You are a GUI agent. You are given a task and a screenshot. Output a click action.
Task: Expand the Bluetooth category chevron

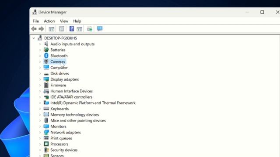point(40,56)
